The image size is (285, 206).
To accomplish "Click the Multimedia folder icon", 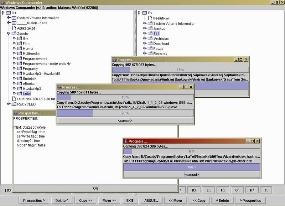I will (20, 53).
